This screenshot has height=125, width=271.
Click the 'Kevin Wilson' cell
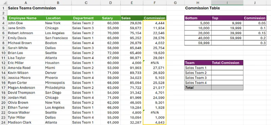[26, 72]
